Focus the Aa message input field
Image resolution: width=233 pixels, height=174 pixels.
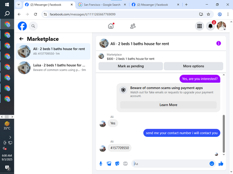point(171,164)
